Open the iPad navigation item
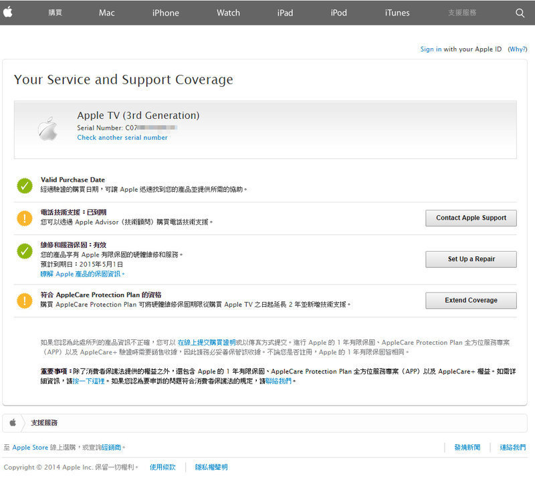This screenshot has width=535, height=477. tap(286, 13)
